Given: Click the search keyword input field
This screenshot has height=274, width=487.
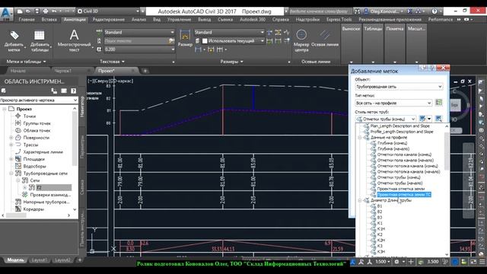Looking at the screenshot, I should point(320,11).
